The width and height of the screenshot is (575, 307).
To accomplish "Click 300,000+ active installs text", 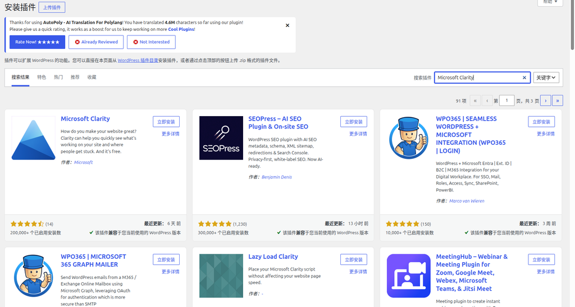I will (223, 233).
